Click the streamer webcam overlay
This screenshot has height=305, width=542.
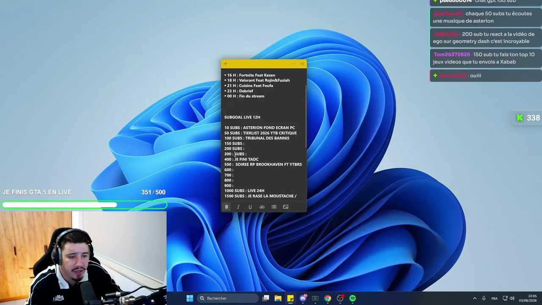point(83,258)
